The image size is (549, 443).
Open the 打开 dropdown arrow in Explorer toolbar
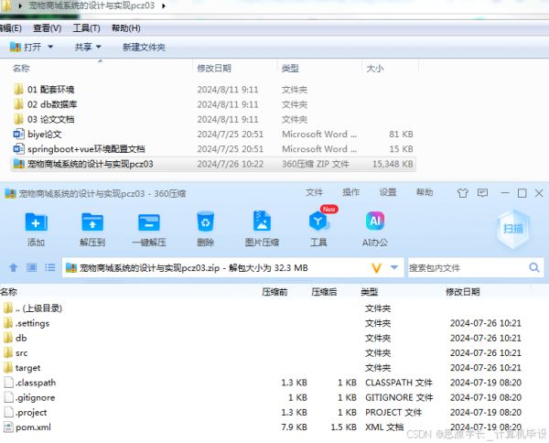[x=50, y=47]
